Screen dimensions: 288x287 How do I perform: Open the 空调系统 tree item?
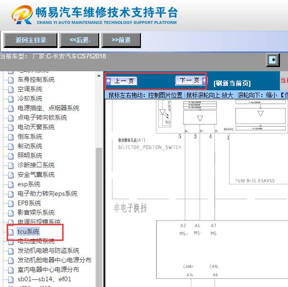click(30, 89)
